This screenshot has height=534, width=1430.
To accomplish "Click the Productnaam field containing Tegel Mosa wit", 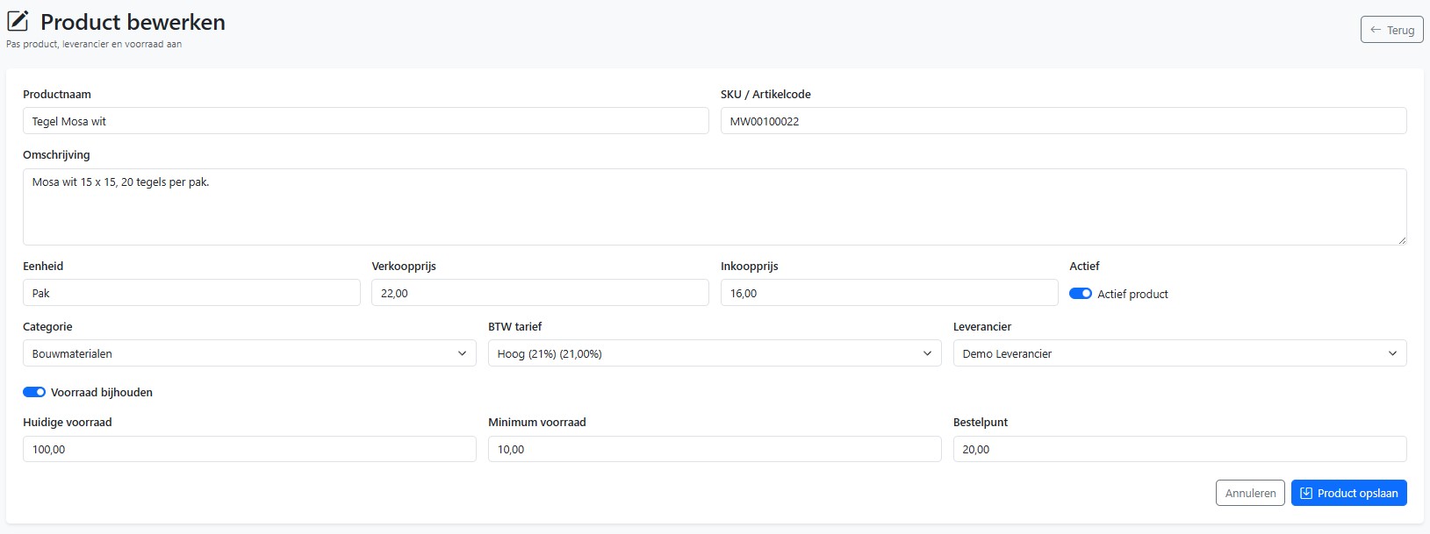I will (365, 121).
